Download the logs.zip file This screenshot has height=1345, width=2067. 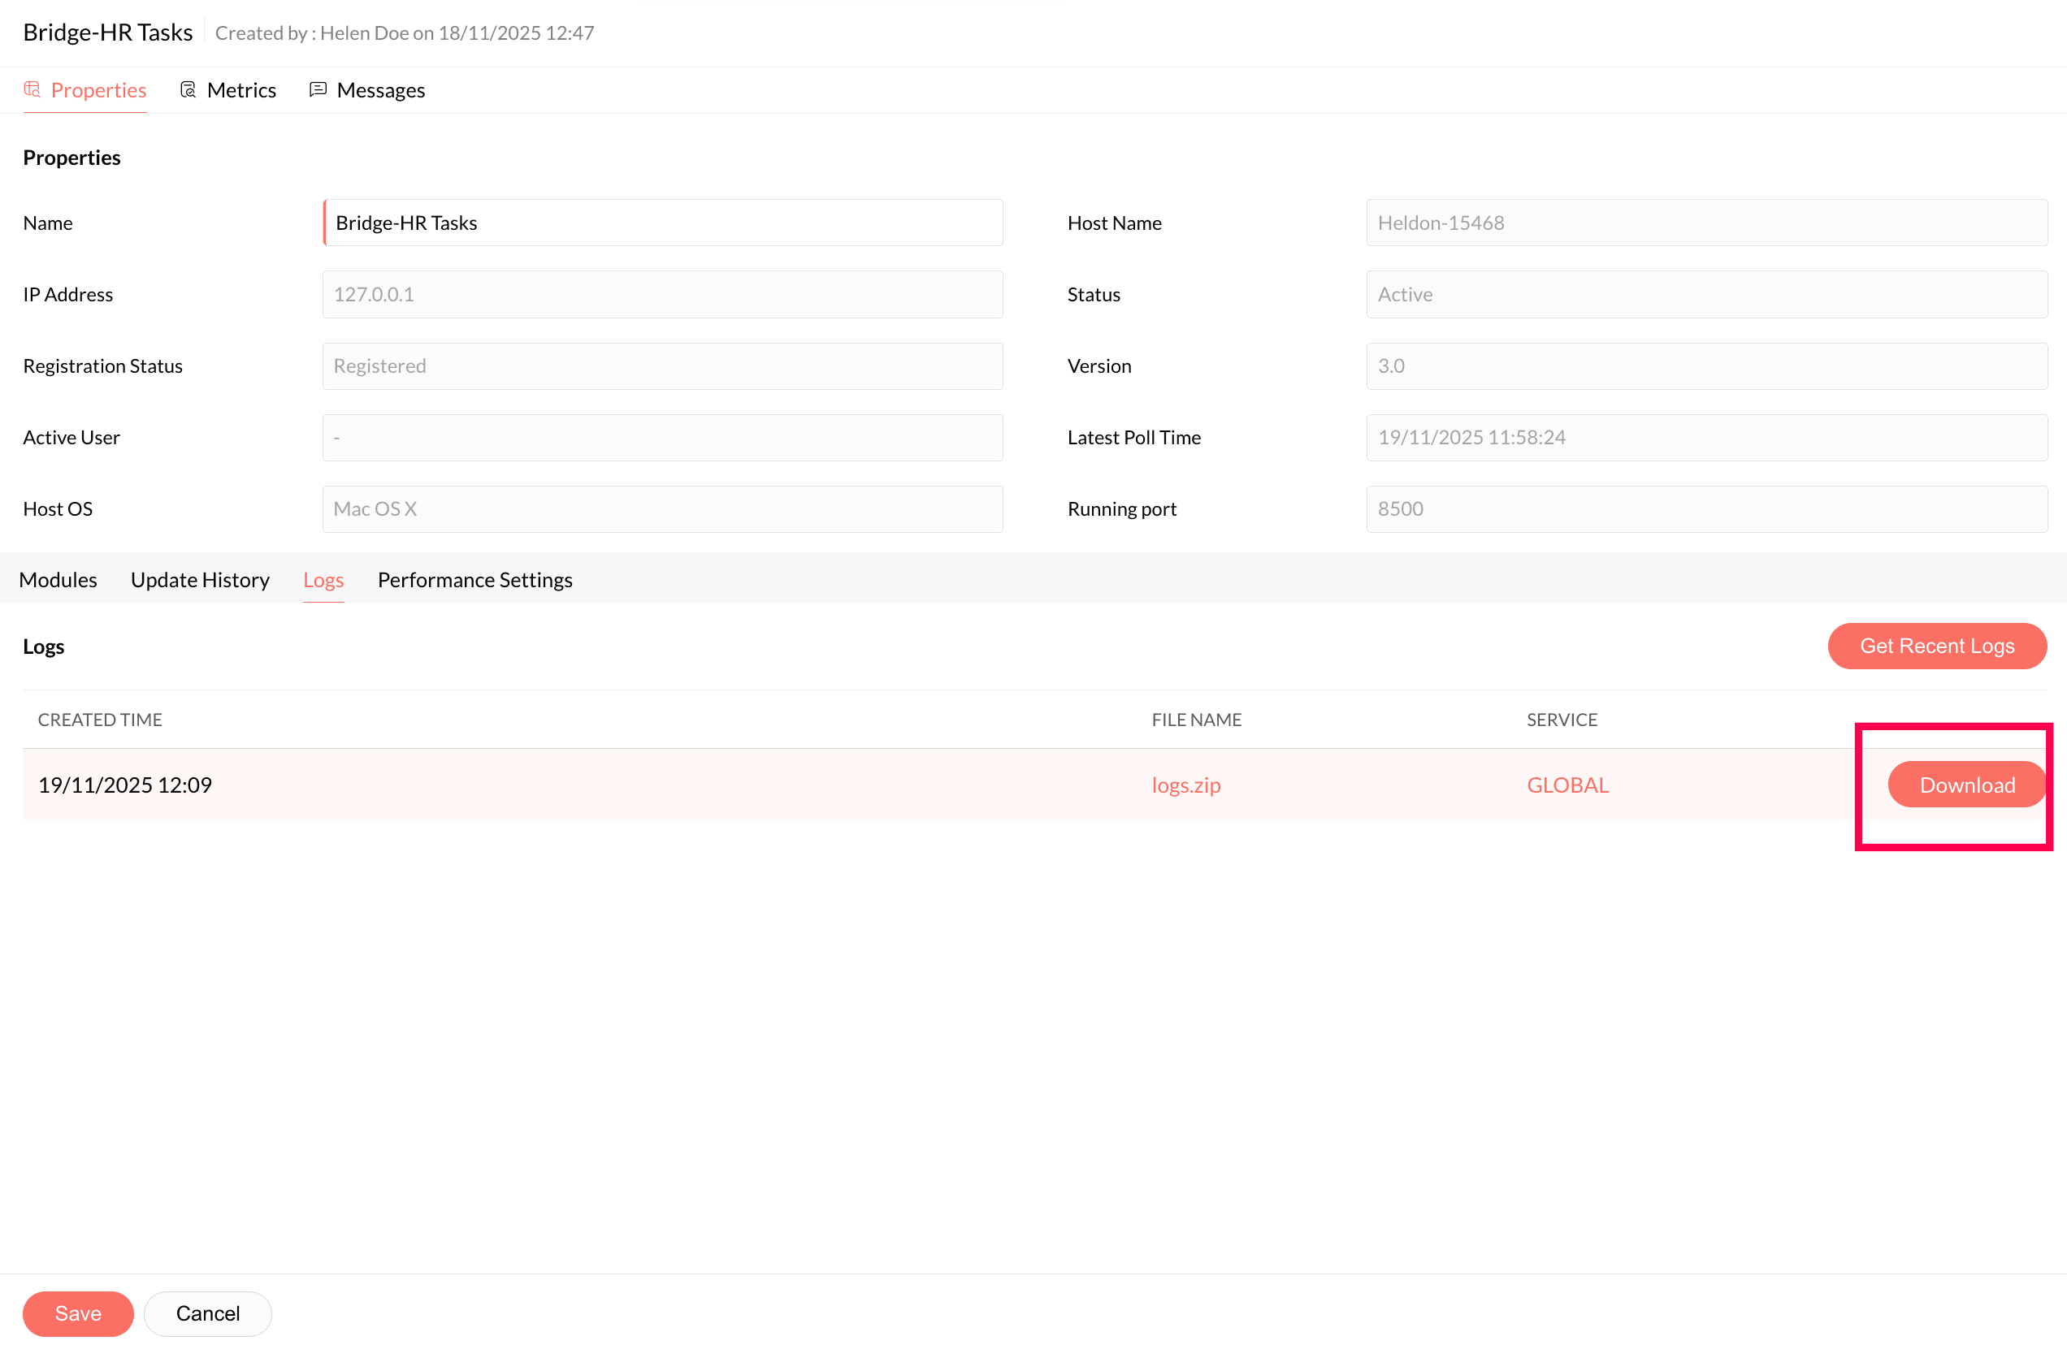tap(1966, 785)
